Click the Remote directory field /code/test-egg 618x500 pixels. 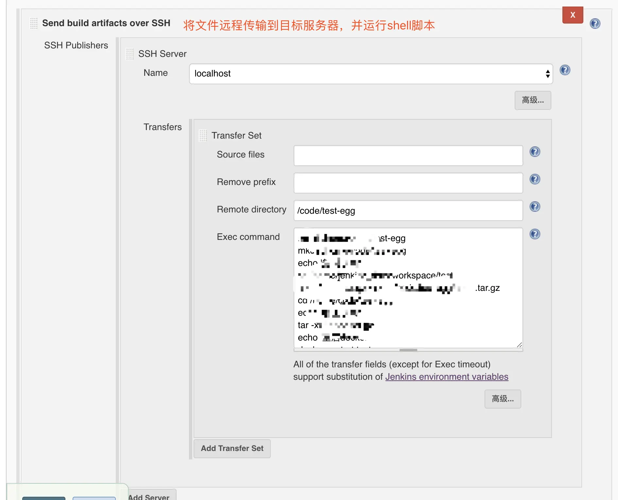(408, 210)
